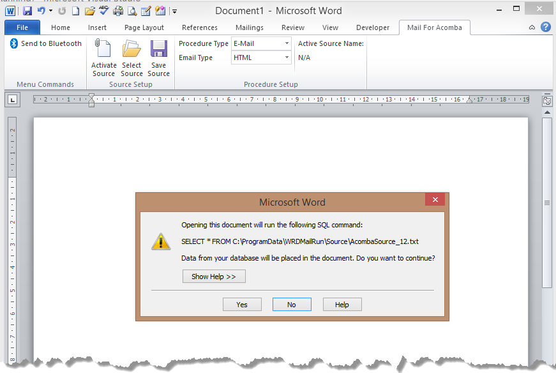556x373 pixels.
Task: Minimize the ribbon with the caret icon
Action: [x=532, y=27]
